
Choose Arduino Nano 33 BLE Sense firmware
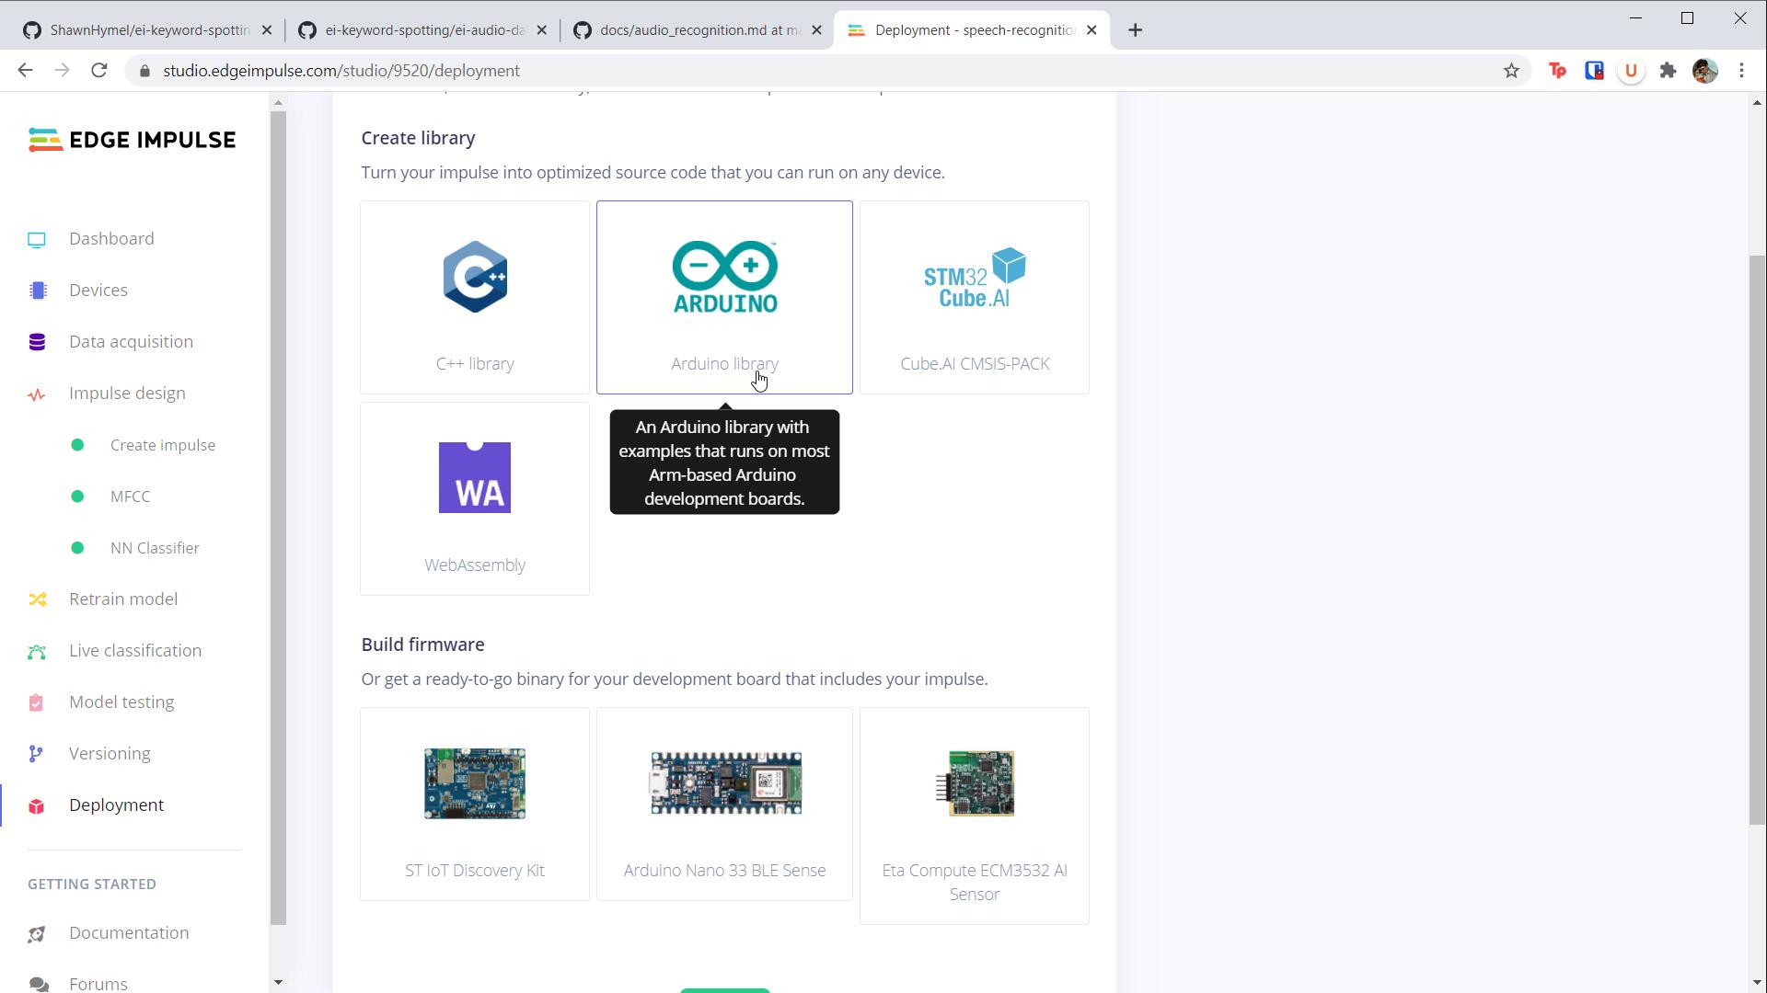click(724, 804)
